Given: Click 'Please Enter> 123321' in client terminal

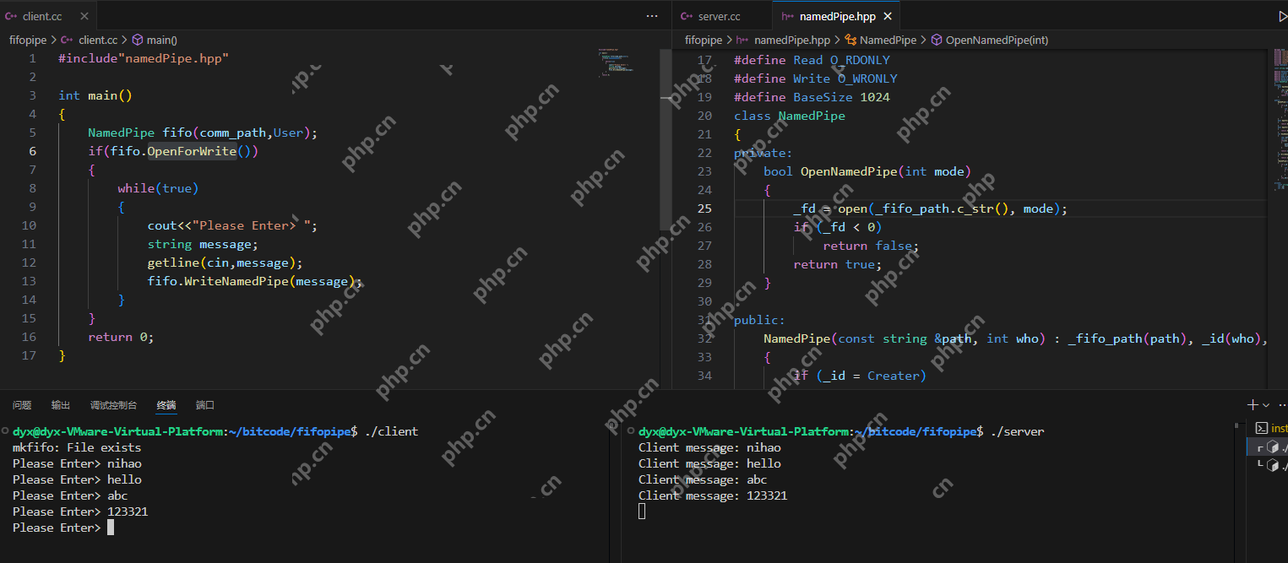Looking at the screenshot, I should pos(80,512).
